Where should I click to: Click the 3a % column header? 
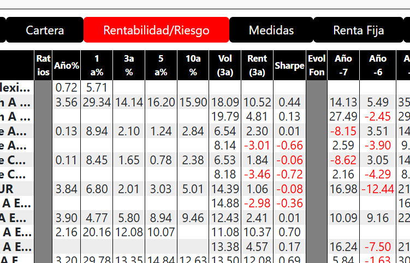point(129,65)
